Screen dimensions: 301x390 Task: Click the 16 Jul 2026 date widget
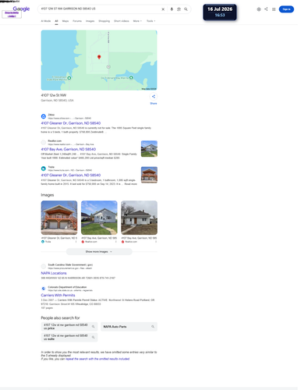[220, 12]
